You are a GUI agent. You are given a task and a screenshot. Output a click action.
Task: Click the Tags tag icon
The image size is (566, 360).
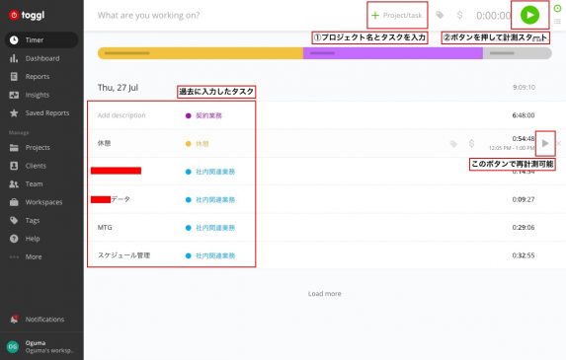pos(14,220)
